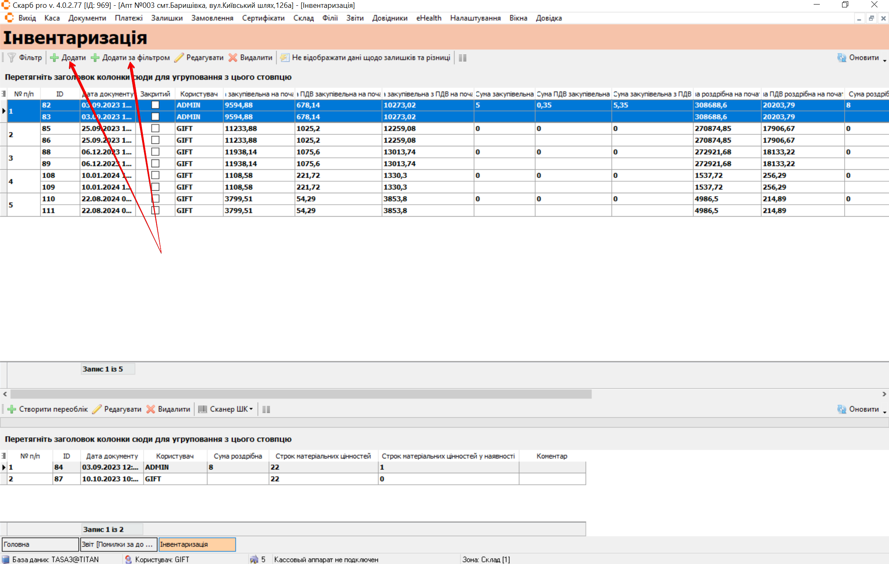
Task: Click Не відображати дані щодо залишків button
Action: point(366,58)
